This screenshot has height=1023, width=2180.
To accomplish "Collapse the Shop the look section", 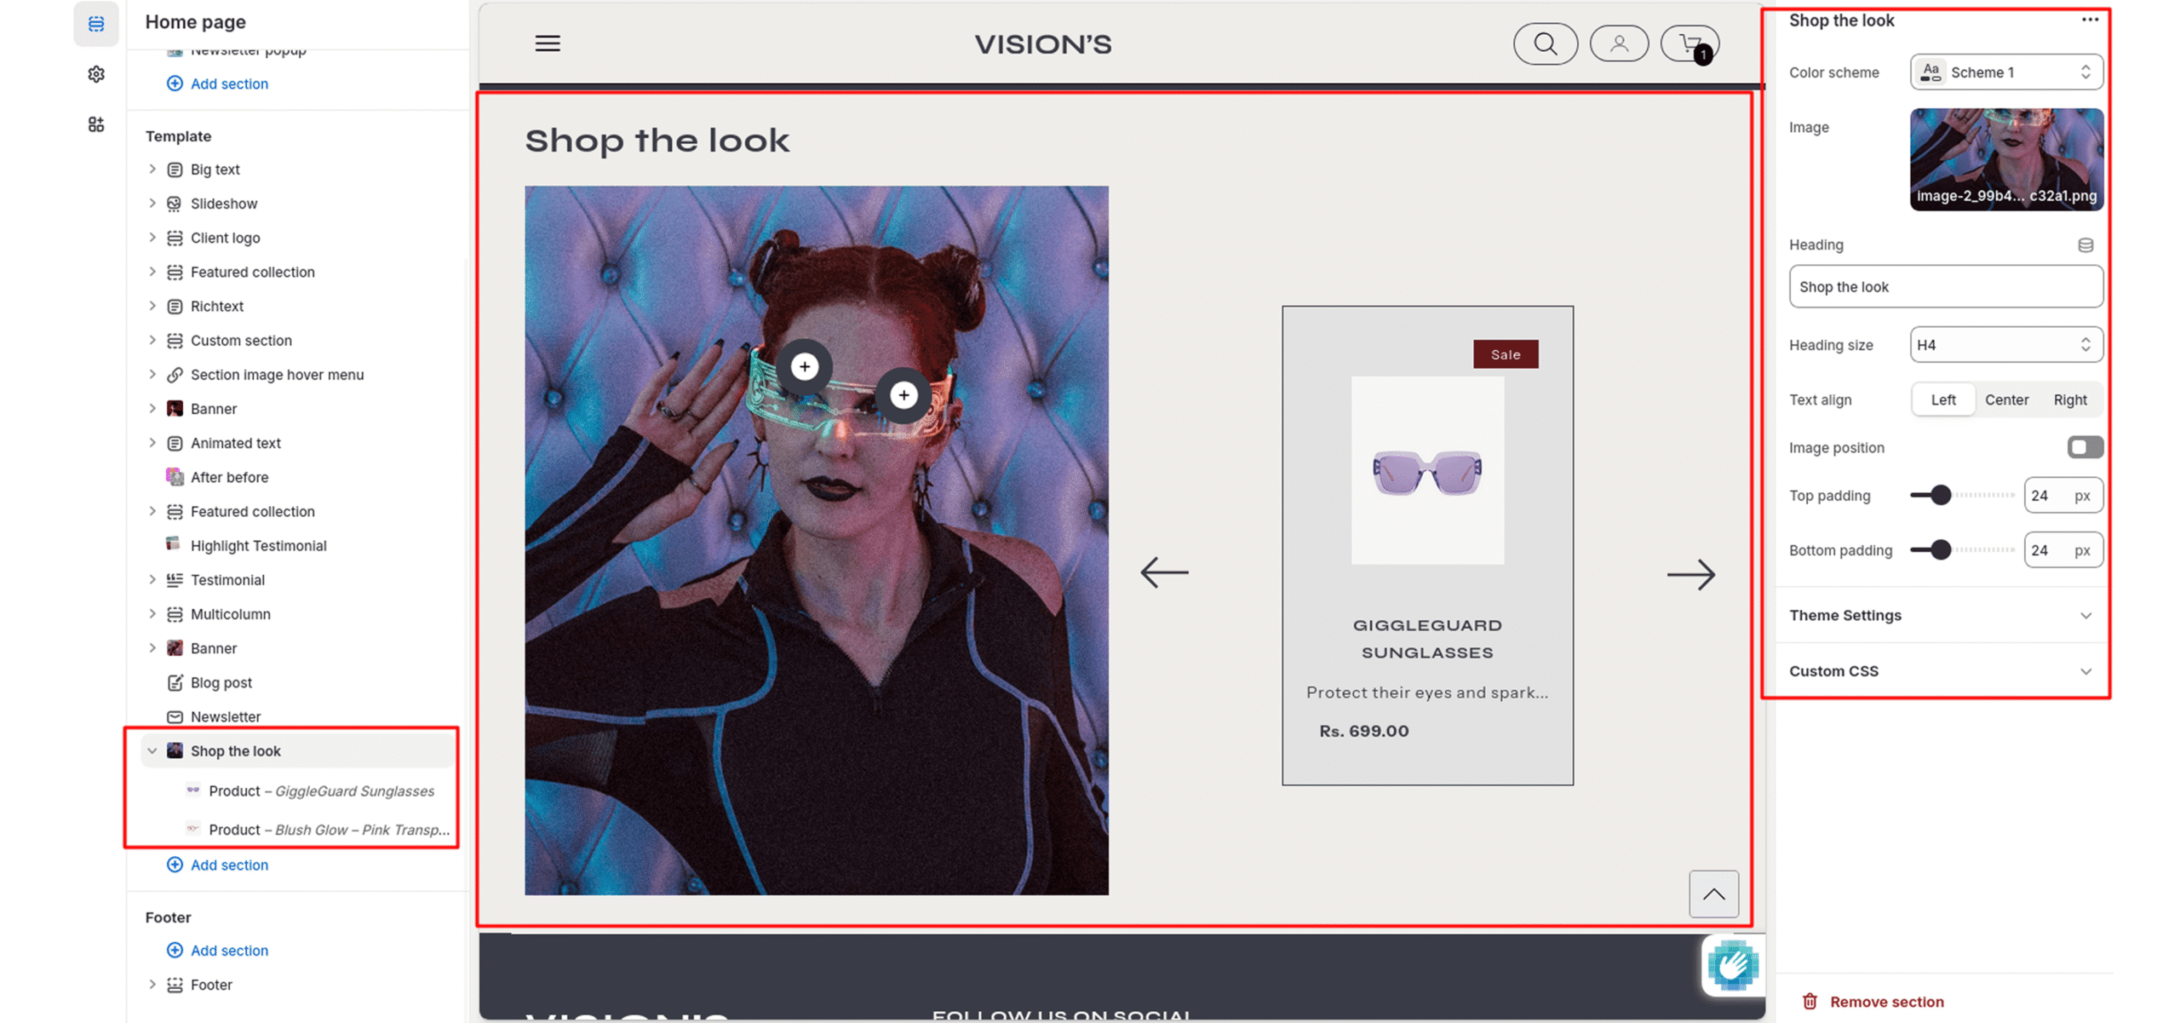I will (x=152, y=750).
